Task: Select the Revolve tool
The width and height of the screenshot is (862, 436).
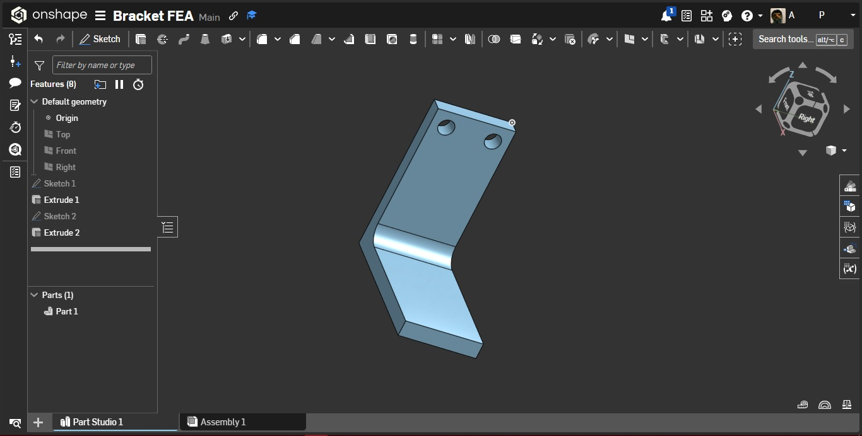Action: [x=162, y=39]
